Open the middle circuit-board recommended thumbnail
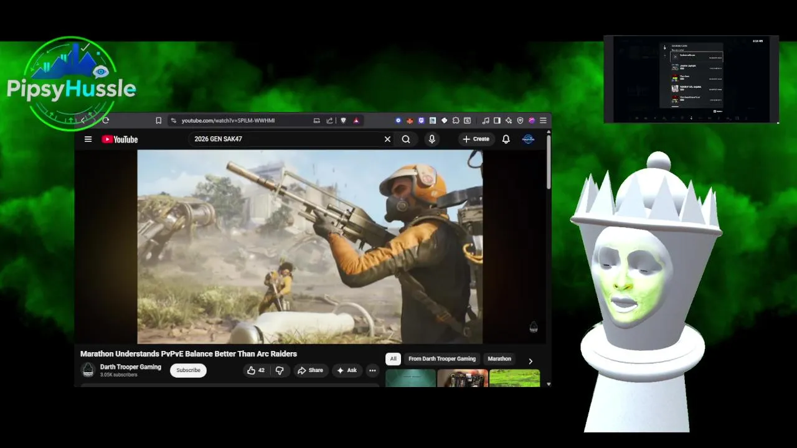This screenshot has width=797, height=448. tap(463, 378)
